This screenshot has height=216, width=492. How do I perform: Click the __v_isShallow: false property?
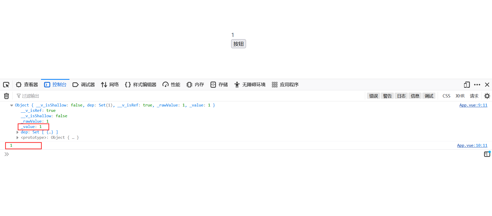tap(44, 116)
